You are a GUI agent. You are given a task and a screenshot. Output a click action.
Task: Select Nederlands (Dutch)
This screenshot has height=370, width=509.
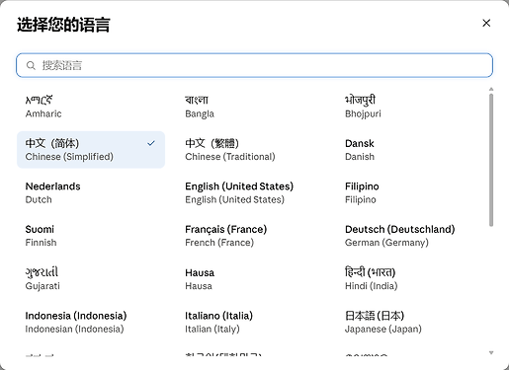click(x=91, y=192)
